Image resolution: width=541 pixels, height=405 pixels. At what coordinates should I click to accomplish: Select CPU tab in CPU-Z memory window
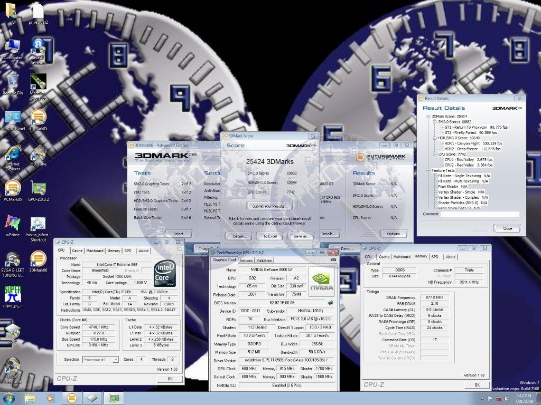(x=368, y=257)
